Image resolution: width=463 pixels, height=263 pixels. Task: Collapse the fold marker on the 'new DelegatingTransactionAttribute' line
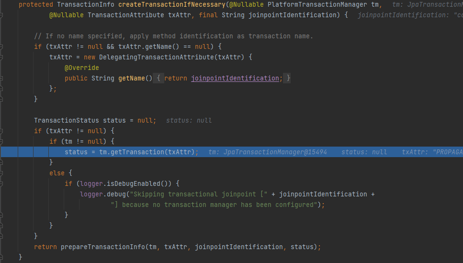click(x=1, y=57)
